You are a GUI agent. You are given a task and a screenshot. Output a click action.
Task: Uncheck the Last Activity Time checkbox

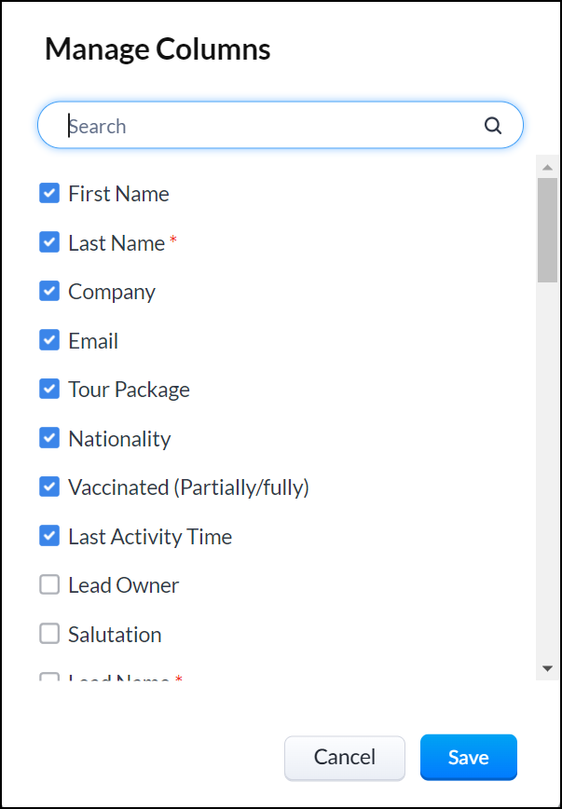49,536
